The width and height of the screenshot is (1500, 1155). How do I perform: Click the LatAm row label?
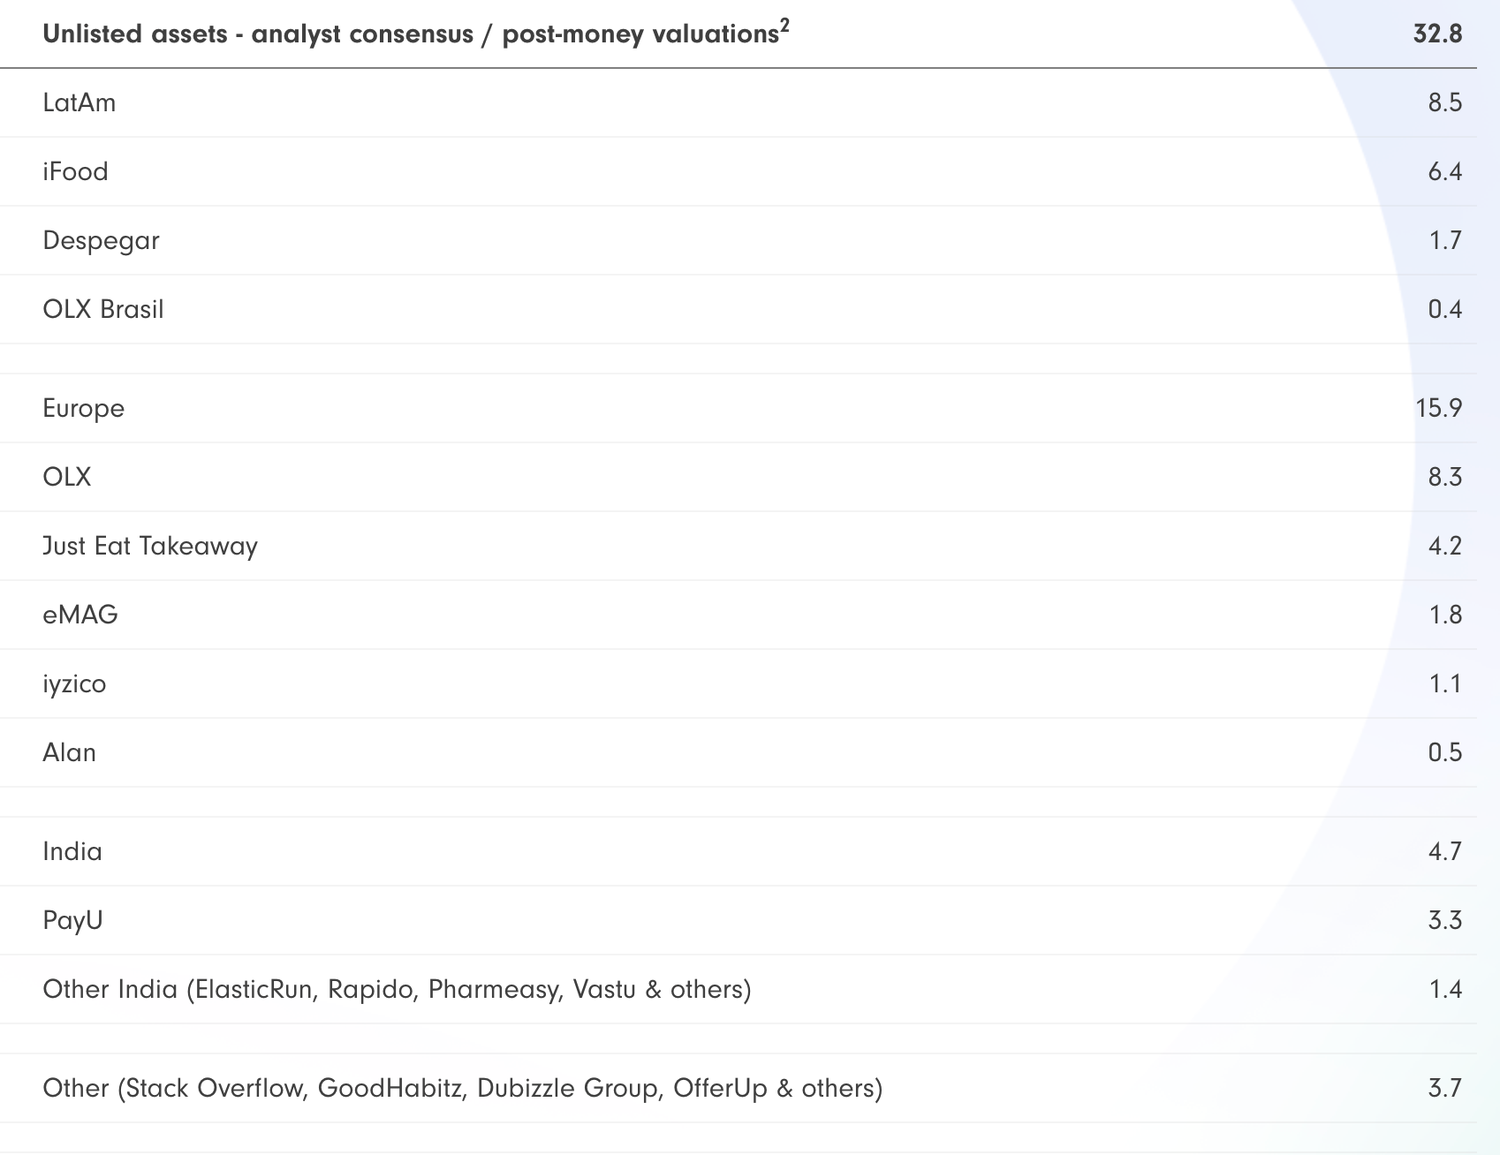[x=80, y=102]
